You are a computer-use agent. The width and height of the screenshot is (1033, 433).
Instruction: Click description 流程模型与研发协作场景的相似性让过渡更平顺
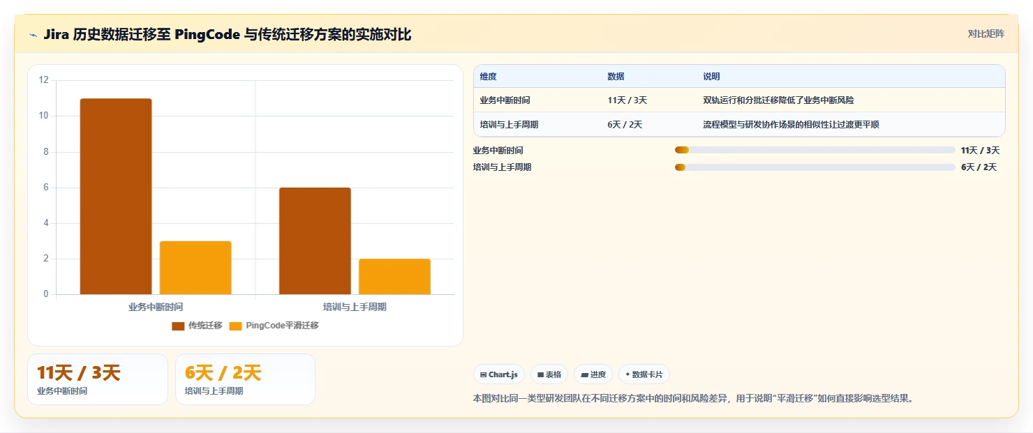792,125
